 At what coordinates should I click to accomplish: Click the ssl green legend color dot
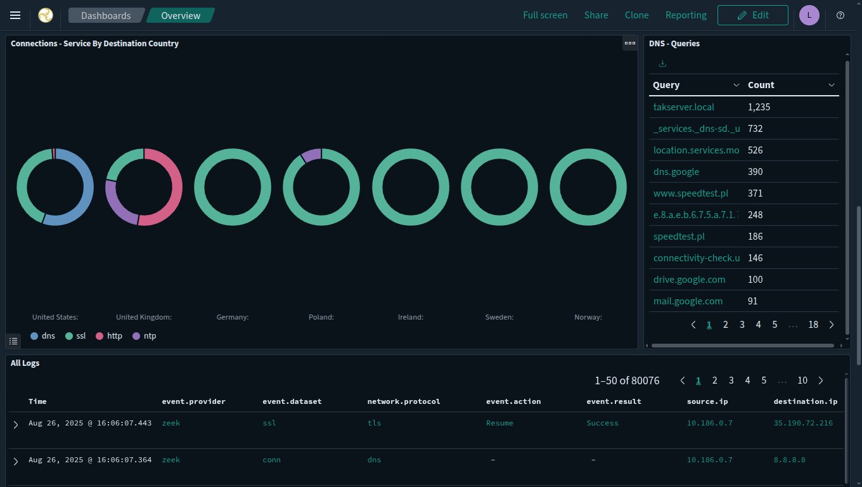pos(70,336)
